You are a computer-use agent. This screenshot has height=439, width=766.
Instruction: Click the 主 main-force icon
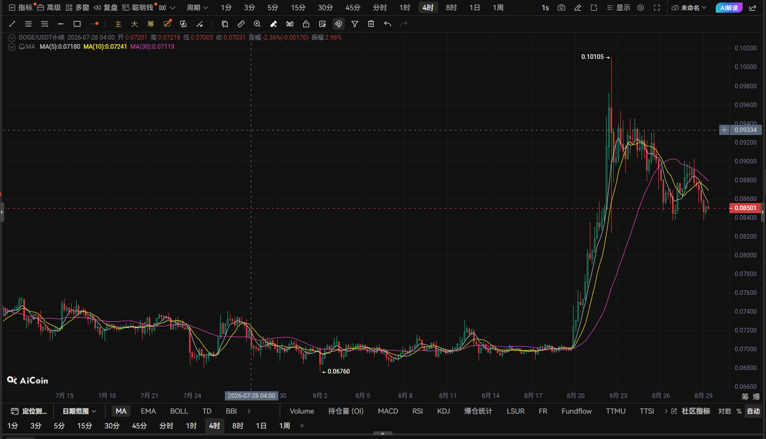tap(118, 24)
